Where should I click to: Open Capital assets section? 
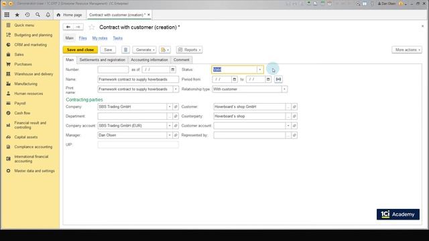(x=25, y=137)
